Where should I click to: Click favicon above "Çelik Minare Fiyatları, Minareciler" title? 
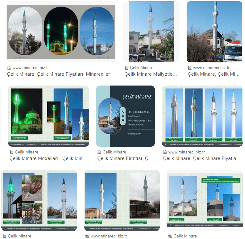(x=9, y=68)
